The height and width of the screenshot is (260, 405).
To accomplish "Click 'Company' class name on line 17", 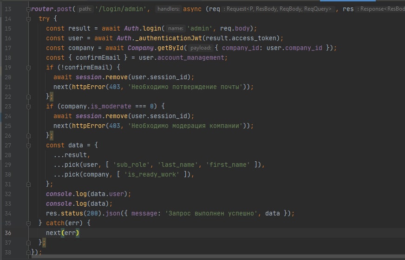I will tap(141, 48).
